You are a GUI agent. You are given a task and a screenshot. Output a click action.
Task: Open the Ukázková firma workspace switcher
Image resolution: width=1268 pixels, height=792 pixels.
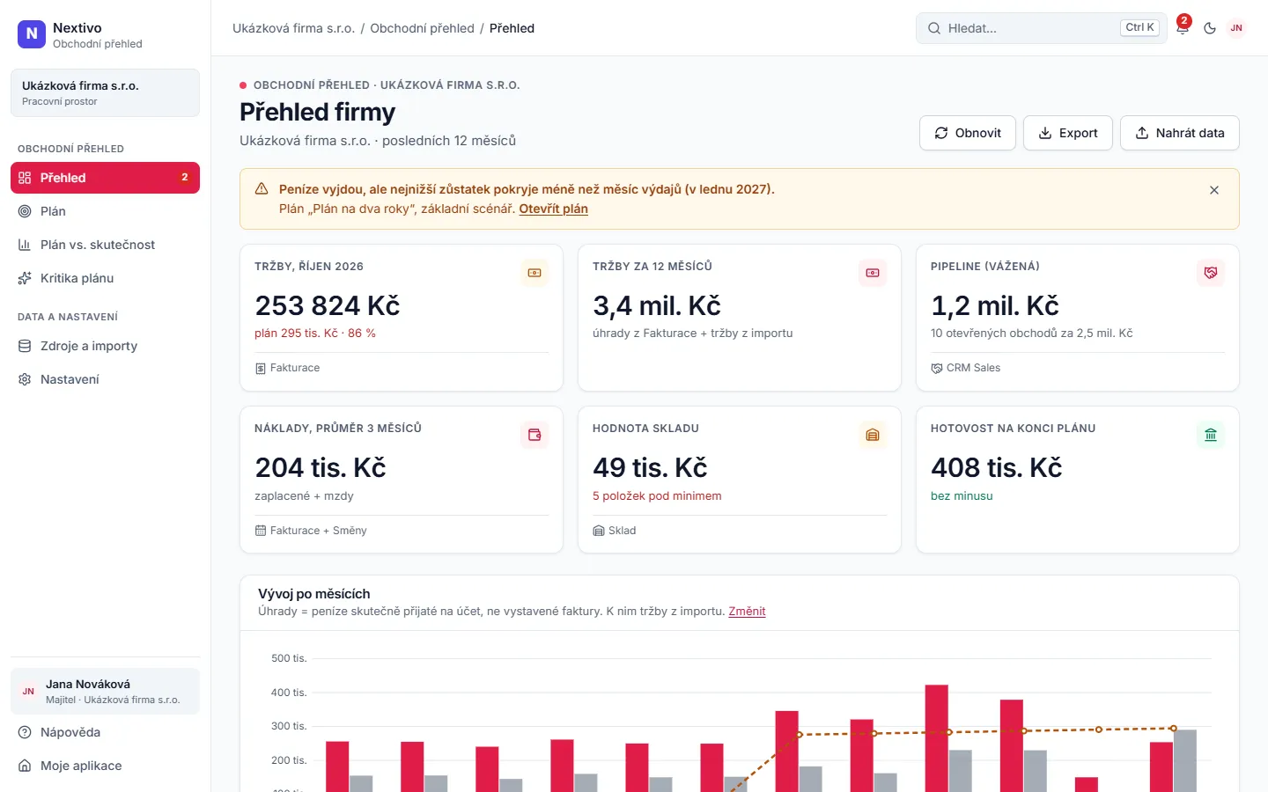coord(105,92)
